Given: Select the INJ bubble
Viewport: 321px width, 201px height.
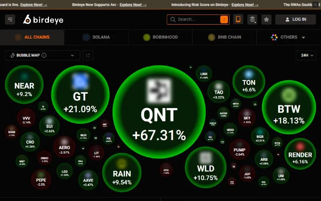Looking at the screenshot, I should pos(210,137).
